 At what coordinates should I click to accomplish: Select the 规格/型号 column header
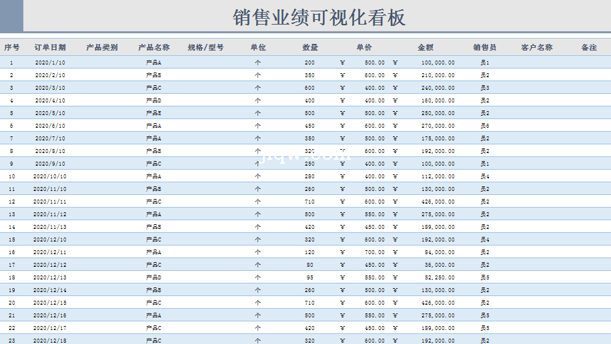205,47
